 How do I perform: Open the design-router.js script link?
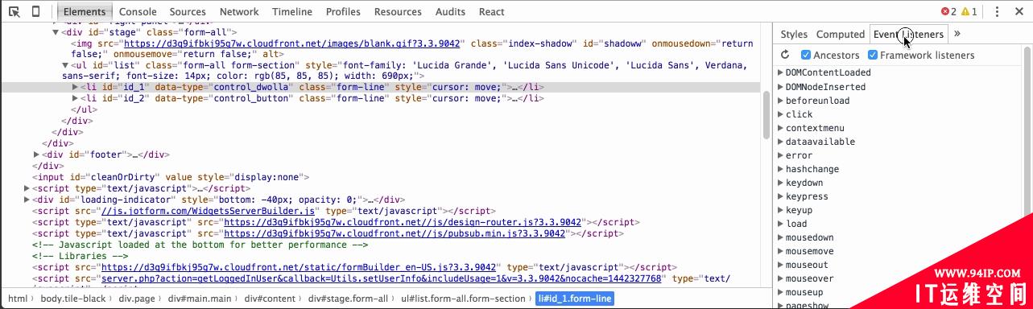(403, 222)
